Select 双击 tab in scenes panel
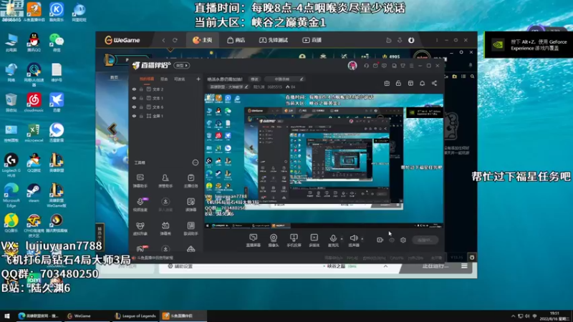The width and height of the screenshot is (573, 322). [164, 79]
